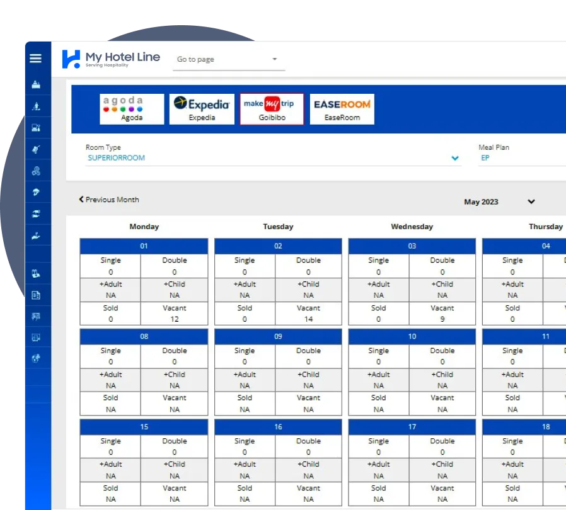The image size is (566, 510).
Task: Open the Room Type SUPERIORROOM dropdown
Action: coord(455,158)
